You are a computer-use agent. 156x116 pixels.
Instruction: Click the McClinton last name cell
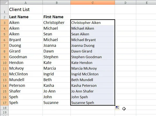26,74
